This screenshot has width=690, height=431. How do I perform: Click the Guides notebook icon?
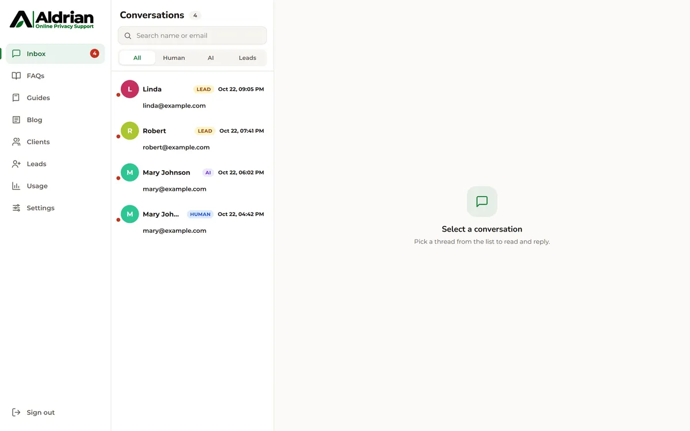(x=16, y=98)
